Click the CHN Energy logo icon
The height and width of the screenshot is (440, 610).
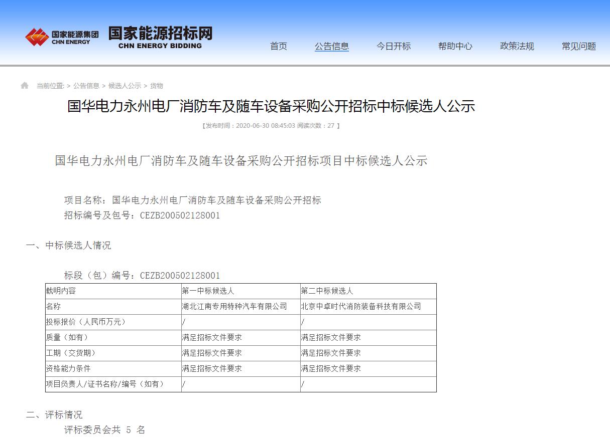tap(37, 37)
